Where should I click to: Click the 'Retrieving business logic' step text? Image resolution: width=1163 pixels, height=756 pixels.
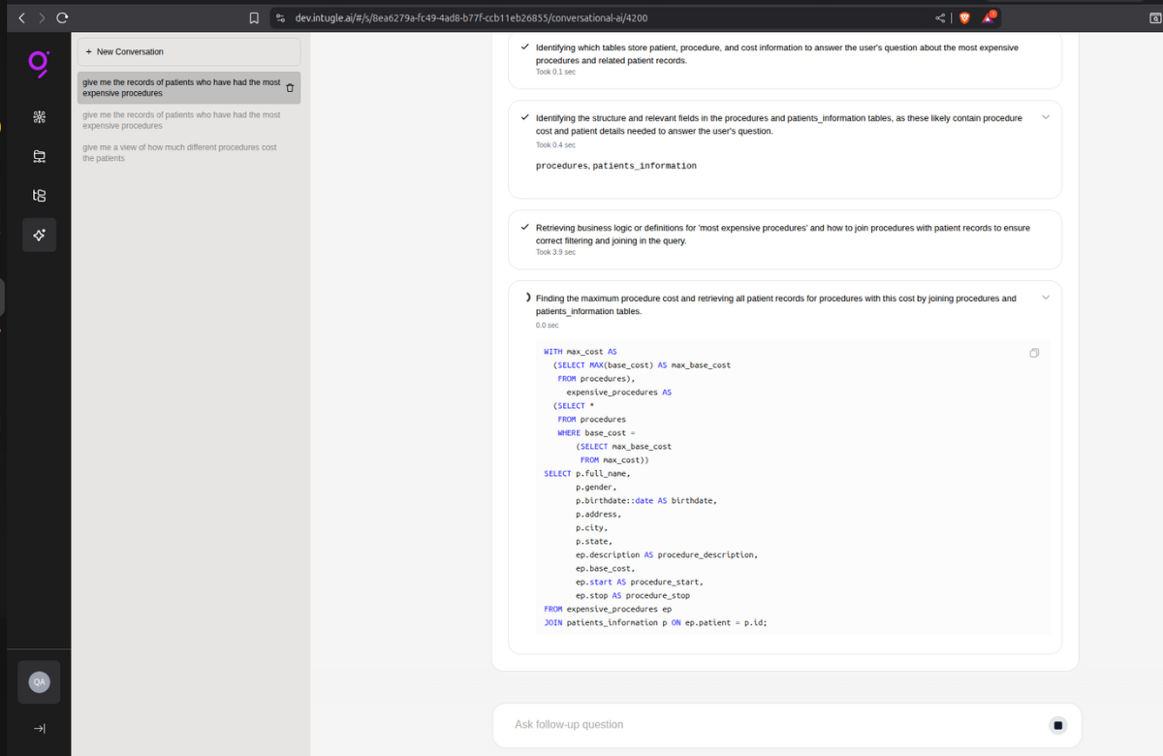782,234
